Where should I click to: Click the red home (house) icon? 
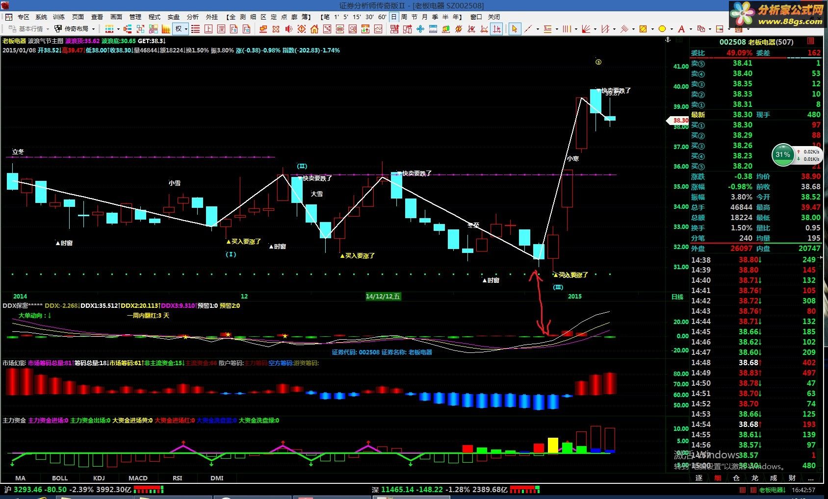314,29
